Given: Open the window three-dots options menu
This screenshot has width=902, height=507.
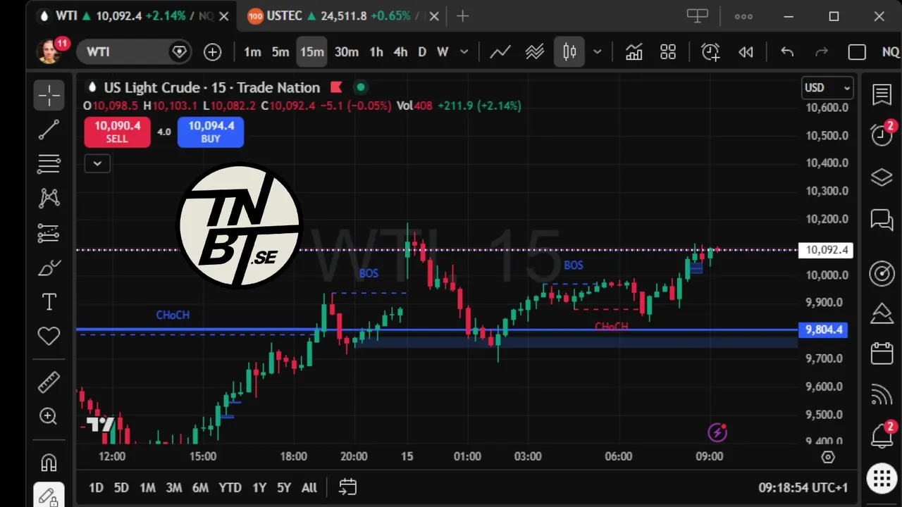Looking at the screenshot, I should tap(743, 16).
